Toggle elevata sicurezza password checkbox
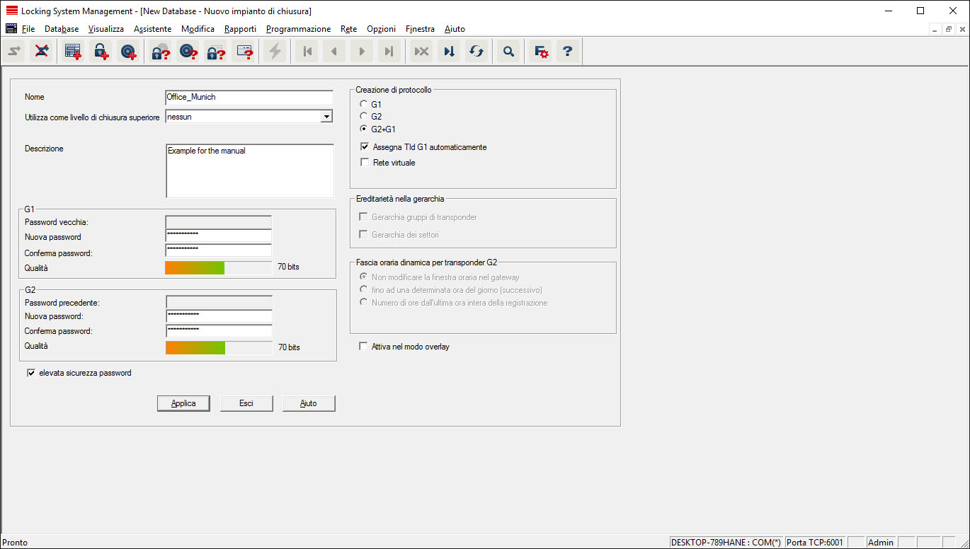 pos(31,373)
